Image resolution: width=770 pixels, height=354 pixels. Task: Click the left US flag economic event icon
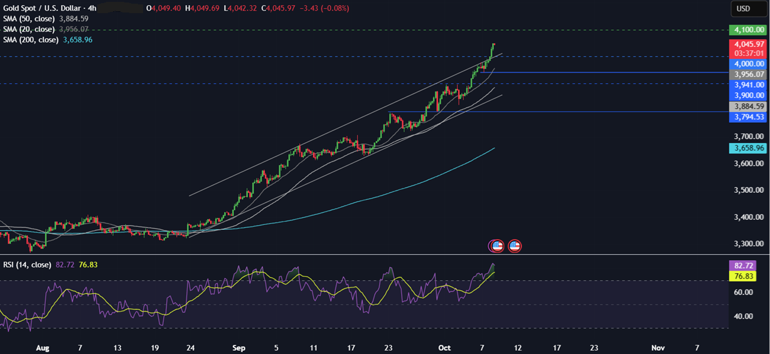pyautogui.click(x=497, y=246)
